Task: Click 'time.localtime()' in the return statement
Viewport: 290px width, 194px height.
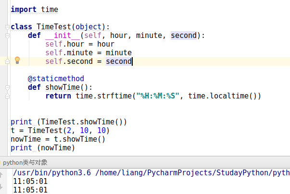Action: (223, 96)
